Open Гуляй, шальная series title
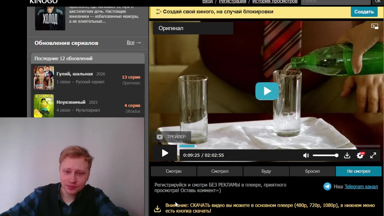The image size is (384, 216). click(x=75, y=74)
